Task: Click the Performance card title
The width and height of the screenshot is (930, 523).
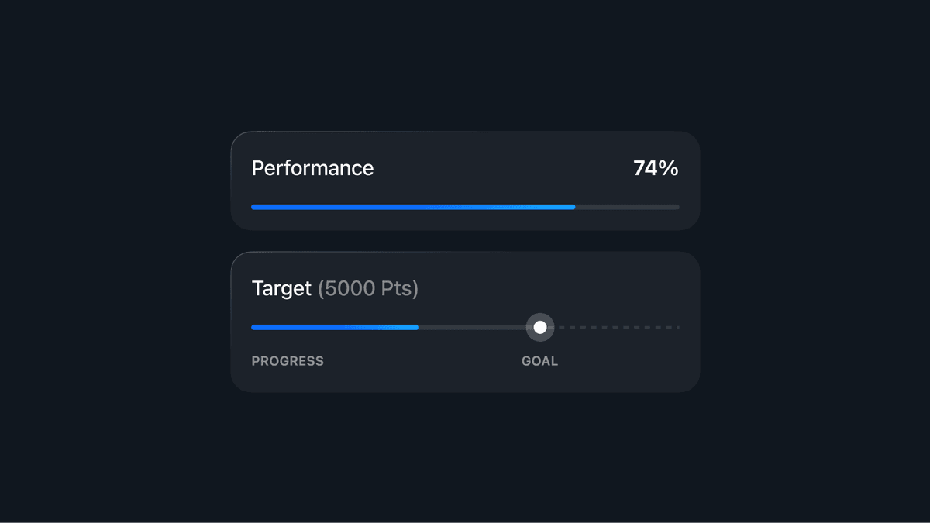Action: click(312, 168)
